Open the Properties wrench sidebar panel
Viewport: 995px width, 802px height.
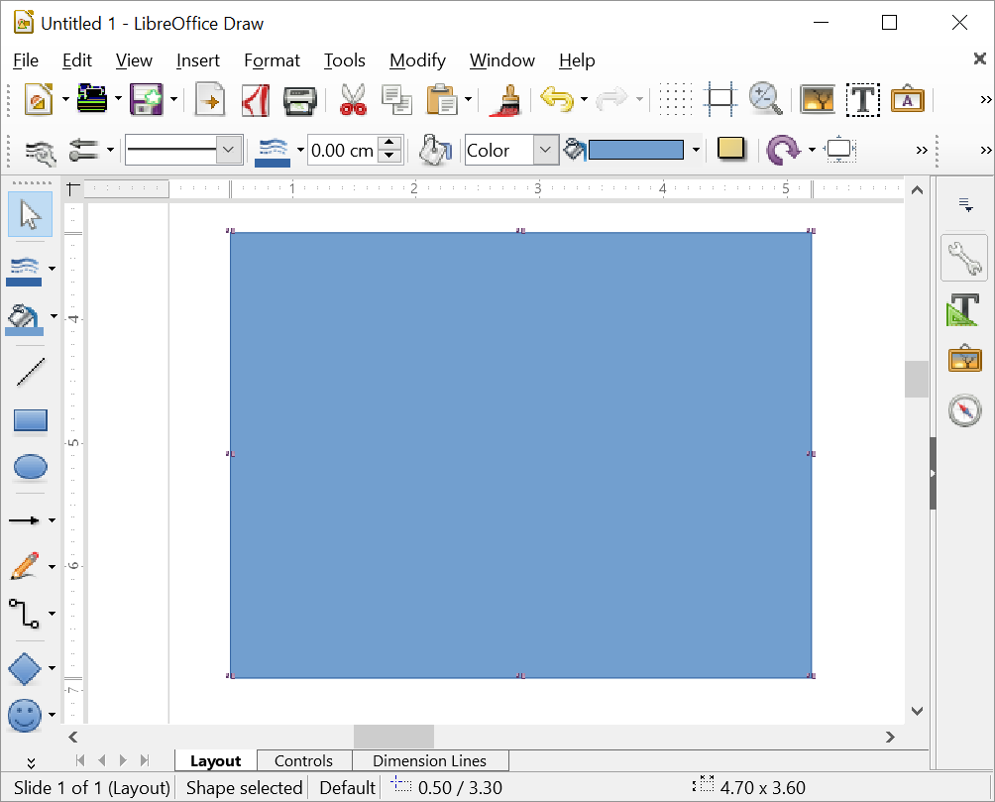click(x=964, y=259)
